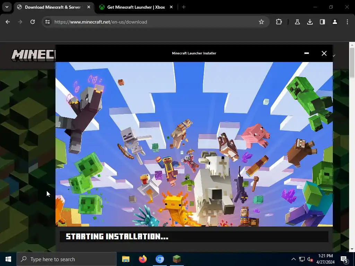The height and width of the screenshot is (266, 355).
Task: Show browser downloads
Action: (310, 22)
